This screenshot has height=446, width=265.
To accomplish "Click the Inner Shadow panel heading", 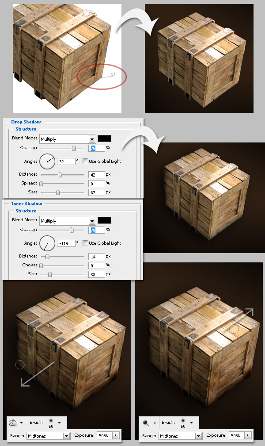I will coord(26,204).
